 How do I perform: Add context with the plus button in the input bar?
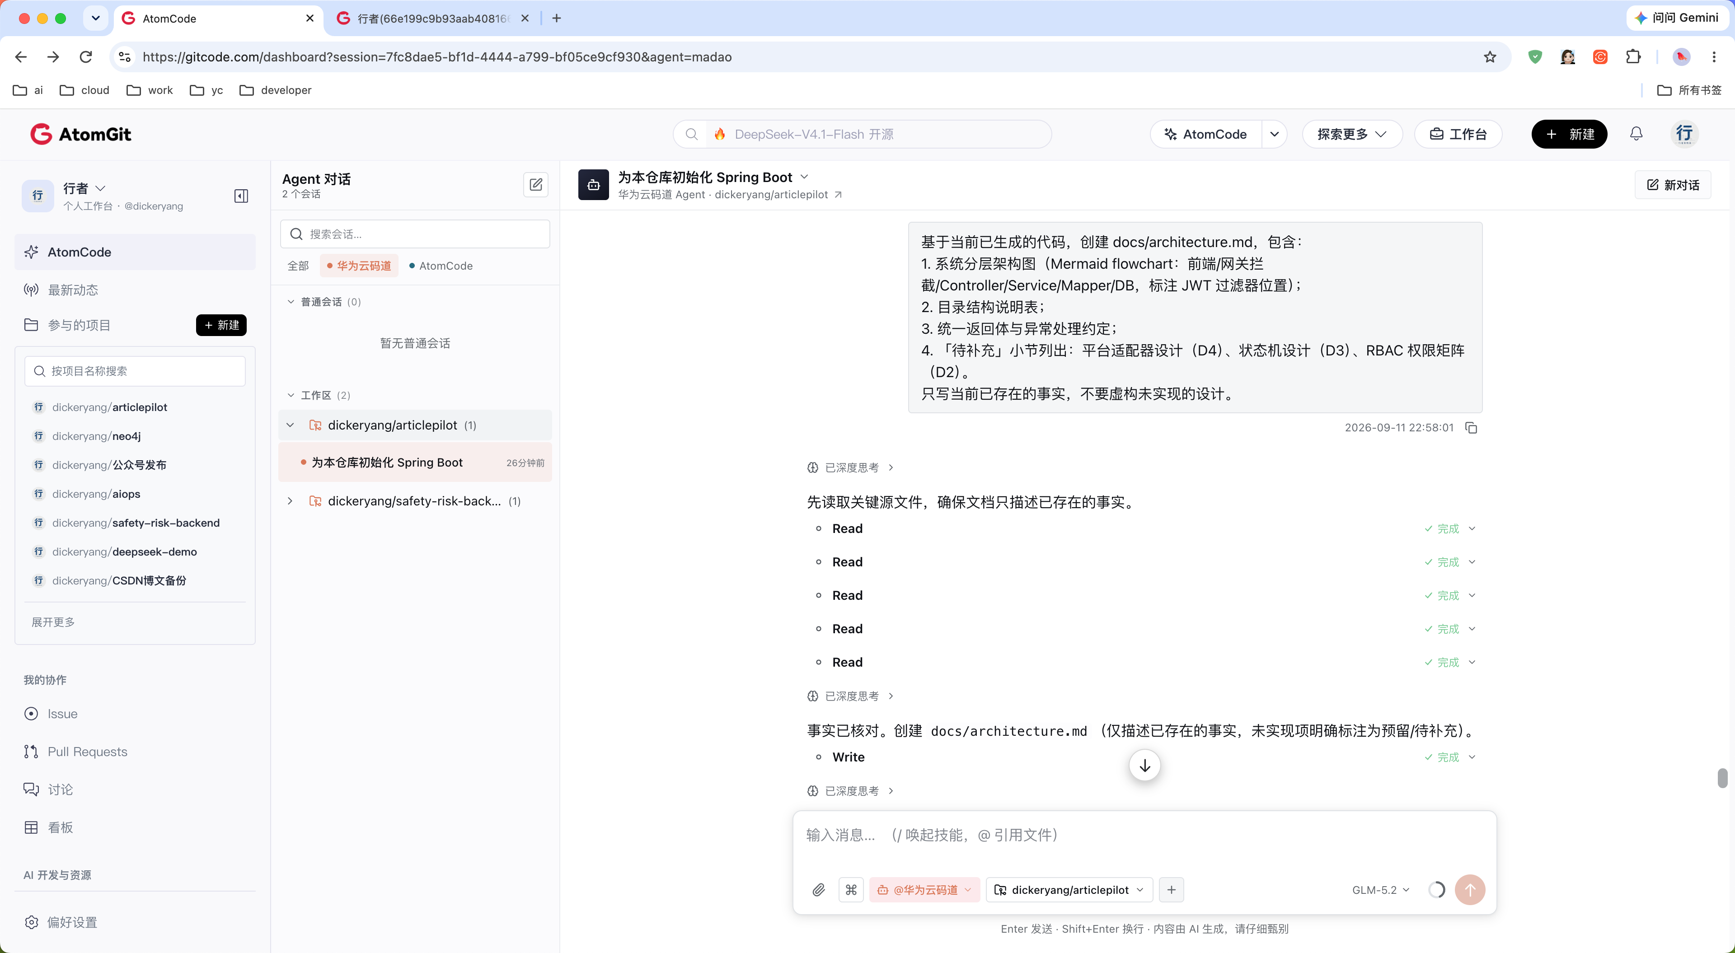tap(1171, 890)
